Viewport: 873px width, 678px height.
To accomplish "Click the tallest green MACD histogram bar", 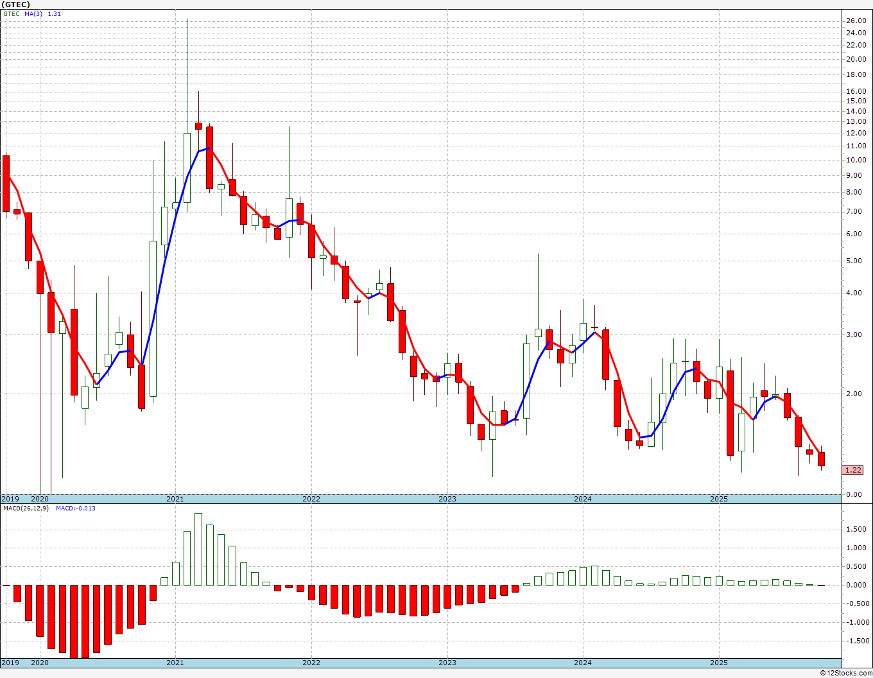I will coord(198,549).
